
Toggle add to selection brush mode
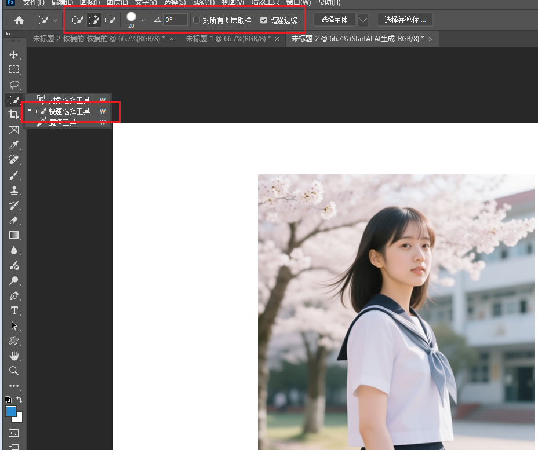[93, 19]
